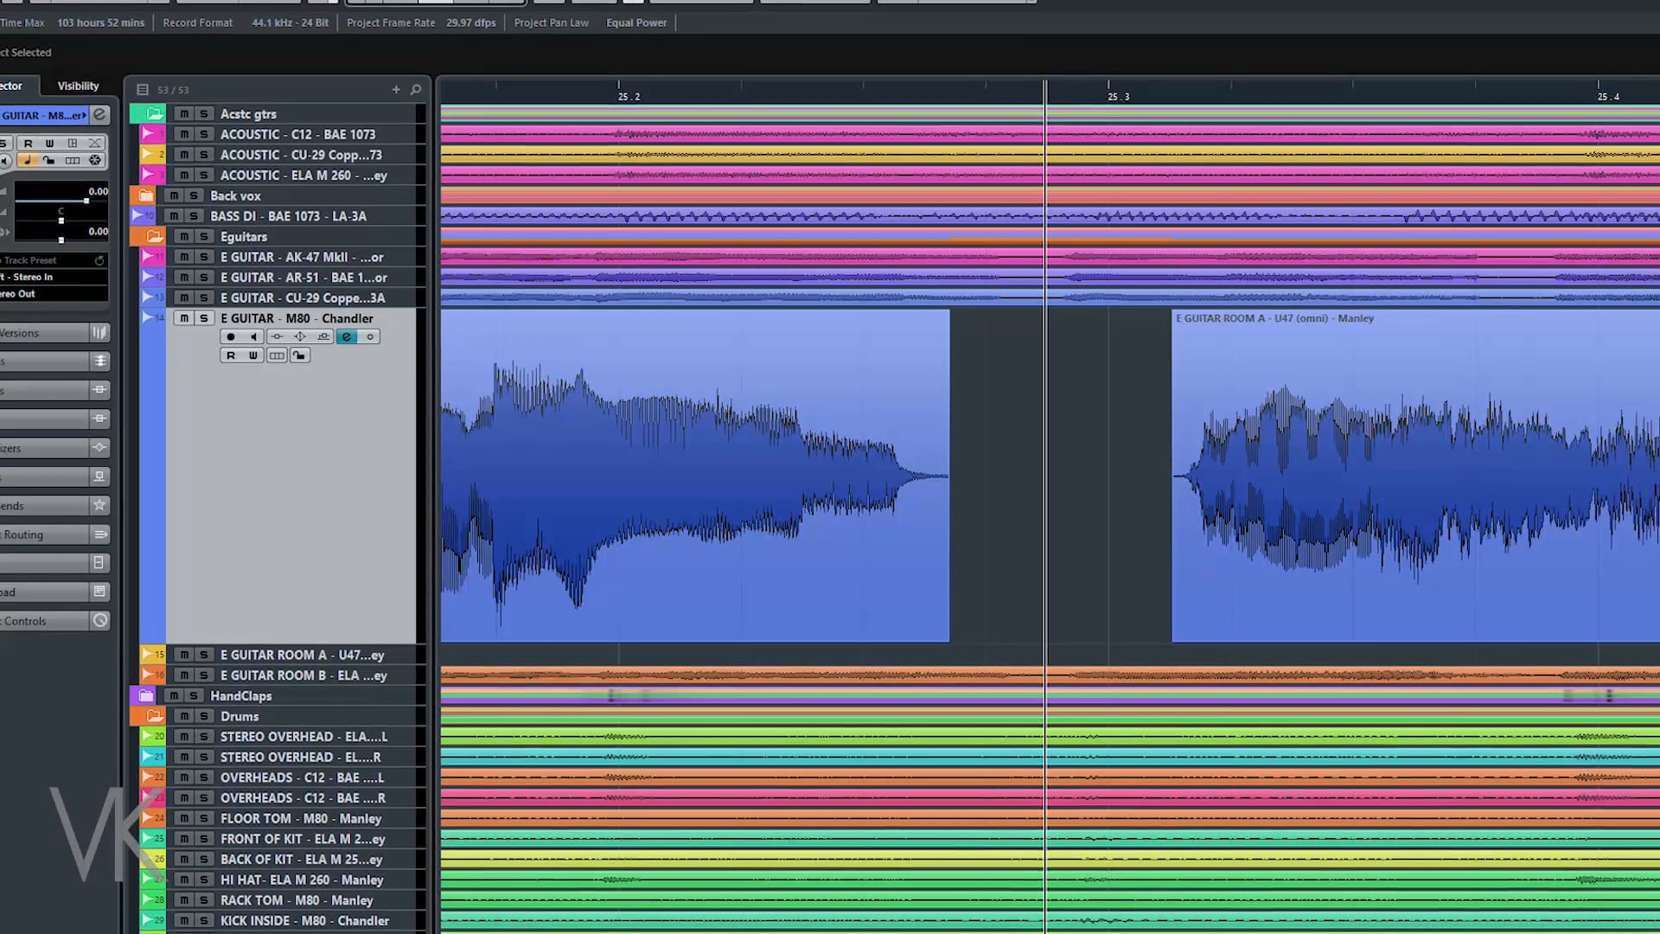The image size is (1660, 934).
Task: Enable Read Automation on E GUITAR M80 track
Action: click(231, 355)
